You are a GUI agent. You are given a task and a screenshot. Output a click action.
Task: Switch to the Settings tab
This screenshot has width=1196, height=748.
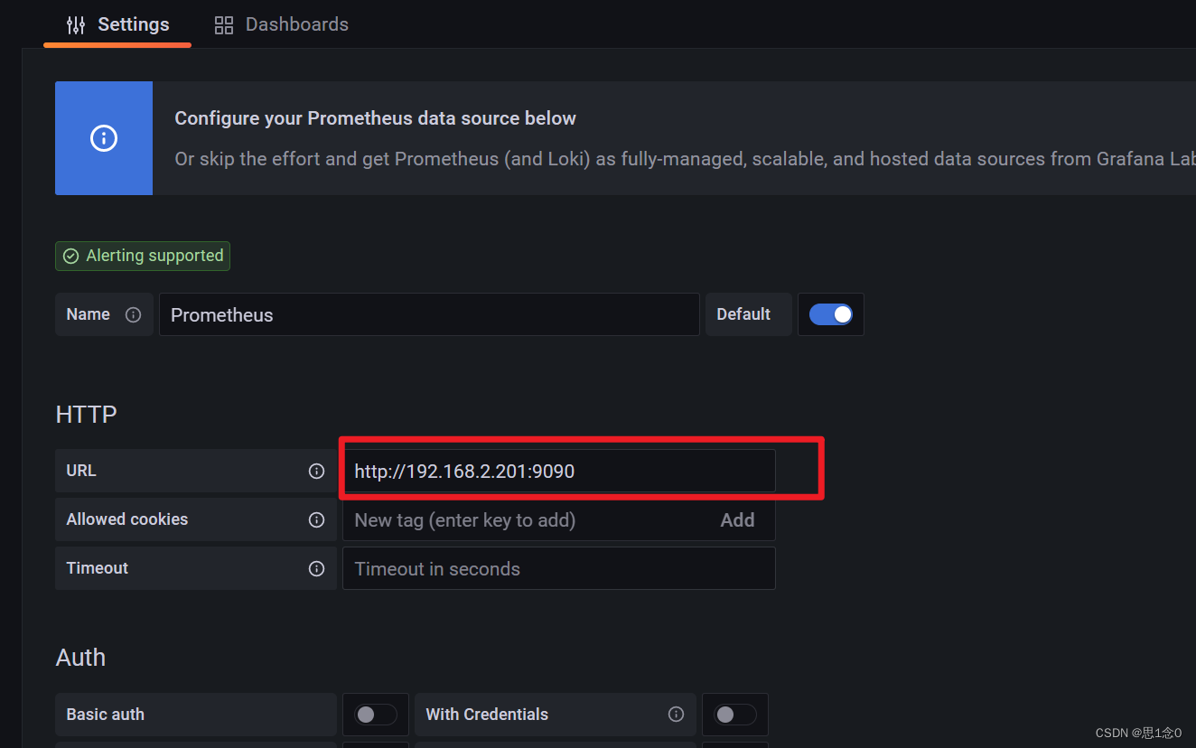point(117,24)
